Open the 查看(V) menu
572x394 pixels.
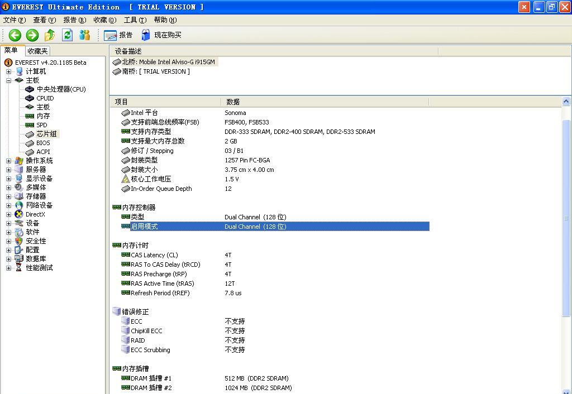coord(45,20)
